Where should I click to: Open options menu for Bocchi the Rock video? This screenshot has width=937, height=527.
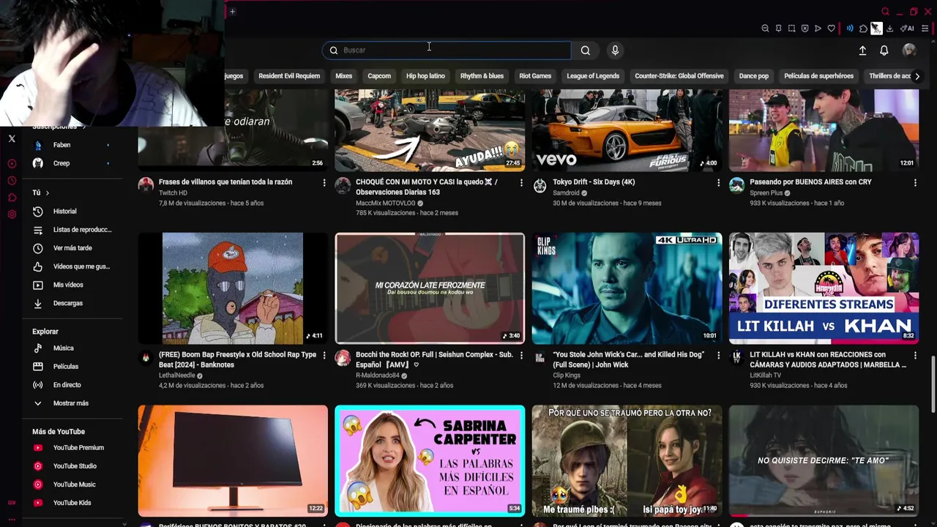tap(521, 355)
